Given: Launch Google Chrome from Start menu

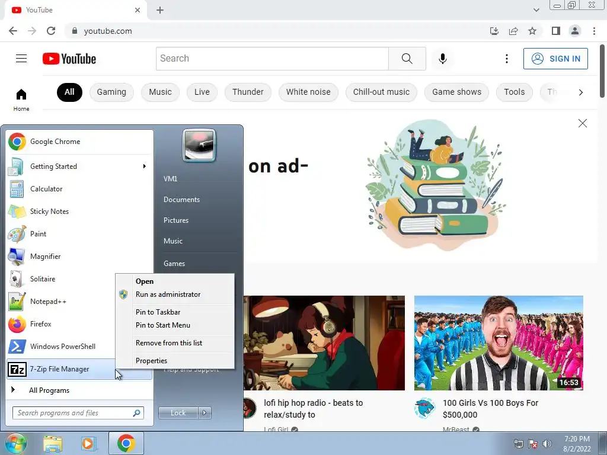Looking at the screenshot, I should (80, 142).
